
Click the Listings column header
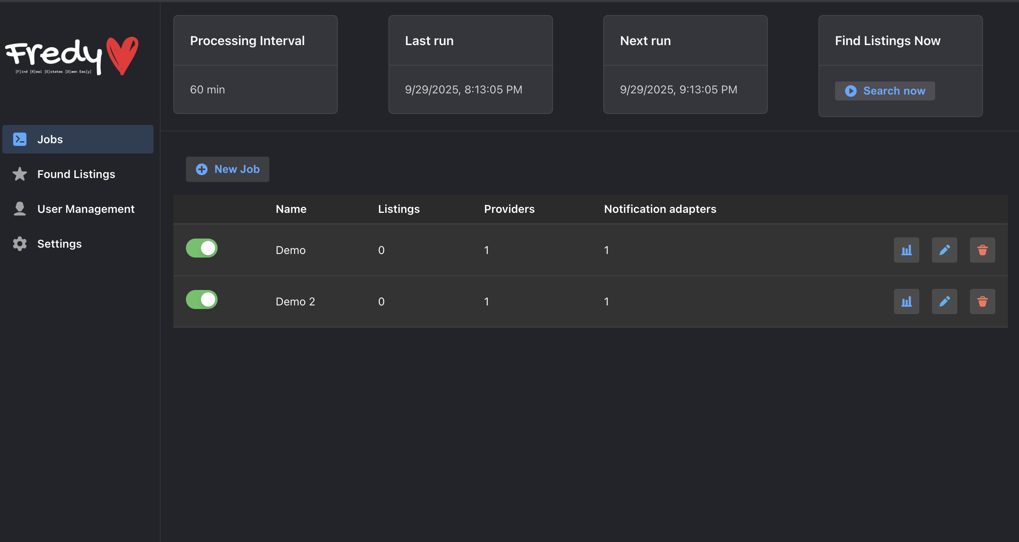(x=399, y=209)
